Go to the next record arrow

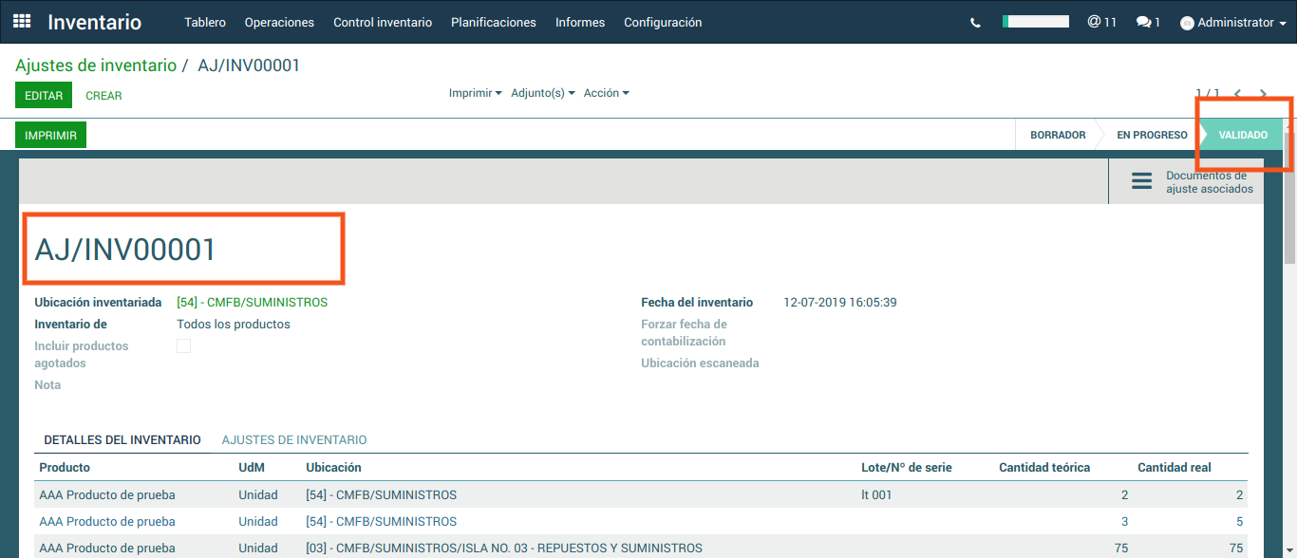[1263, 94]
